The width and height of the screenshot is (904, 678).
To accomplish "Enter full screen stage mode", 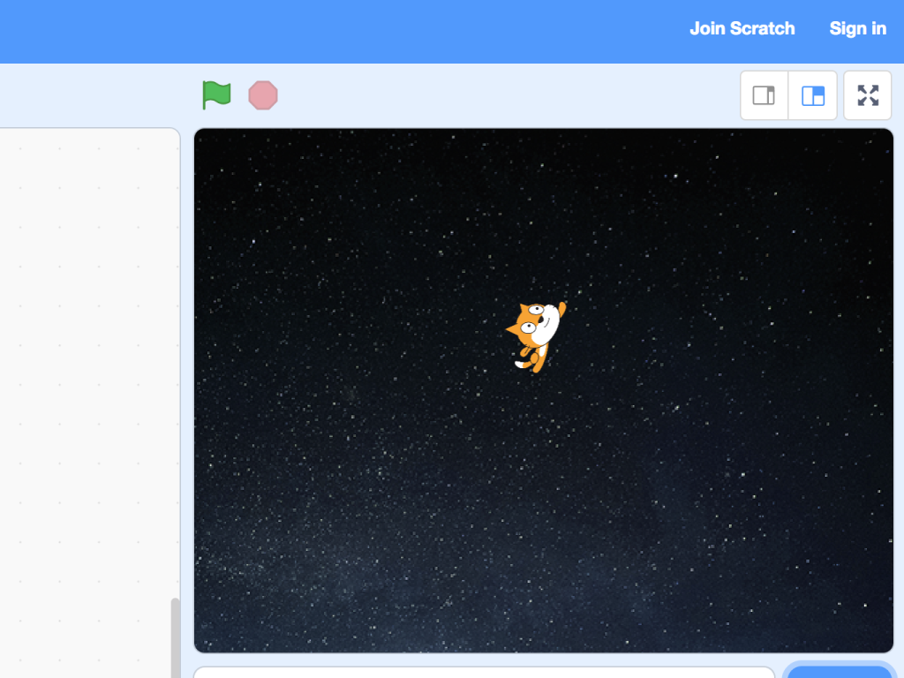I will pos(868,95).
